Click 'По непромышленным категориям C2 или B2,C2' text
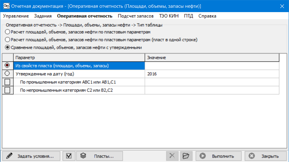Screen dimensions: 289x162 pos(66,90)
